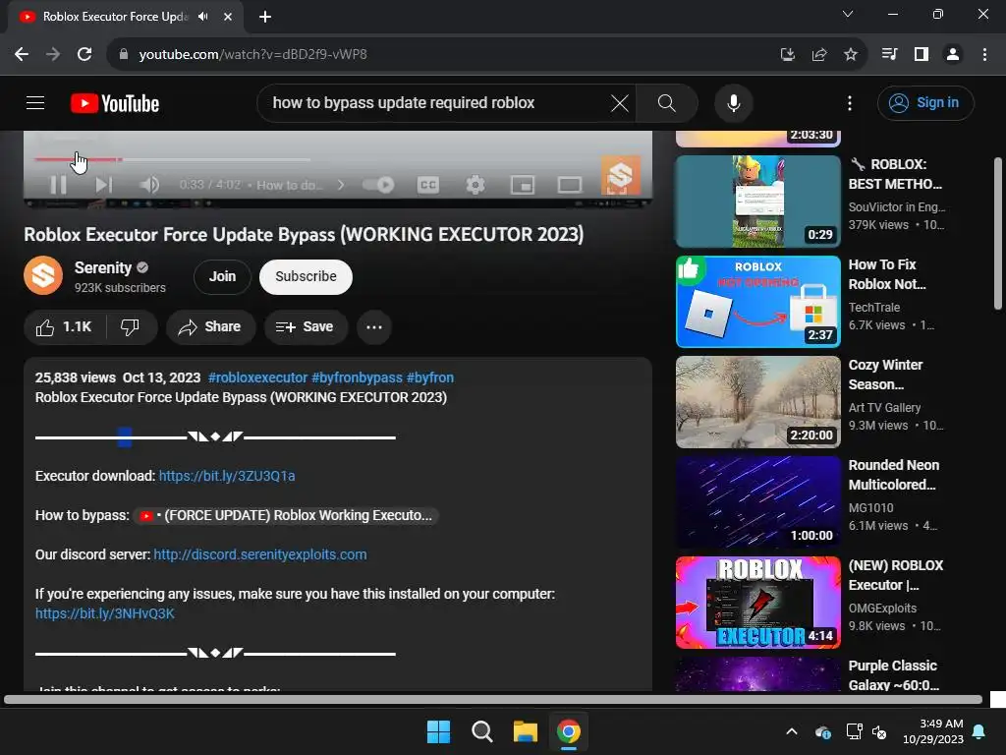
Task: Open Serenity channel avatar
Action: click(x=43, y=275)
